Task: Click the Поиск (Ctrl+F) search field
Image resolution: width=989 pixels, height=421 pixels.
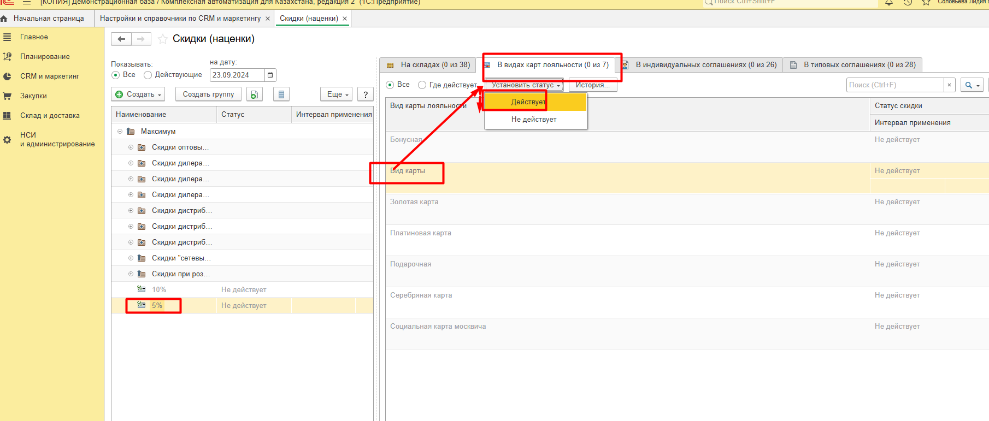Action: coord(894,85)
